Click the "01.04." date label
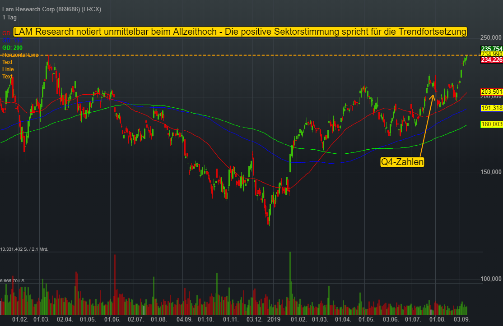503x326 pixels. point(343,320)
